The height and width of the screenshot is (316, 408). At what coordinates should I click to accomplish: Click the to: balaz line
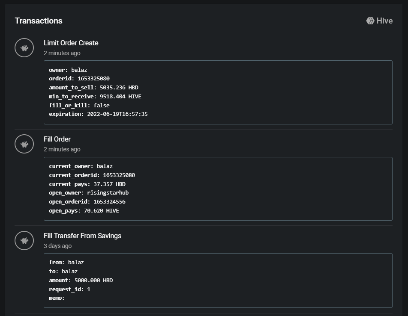point(63,272)
